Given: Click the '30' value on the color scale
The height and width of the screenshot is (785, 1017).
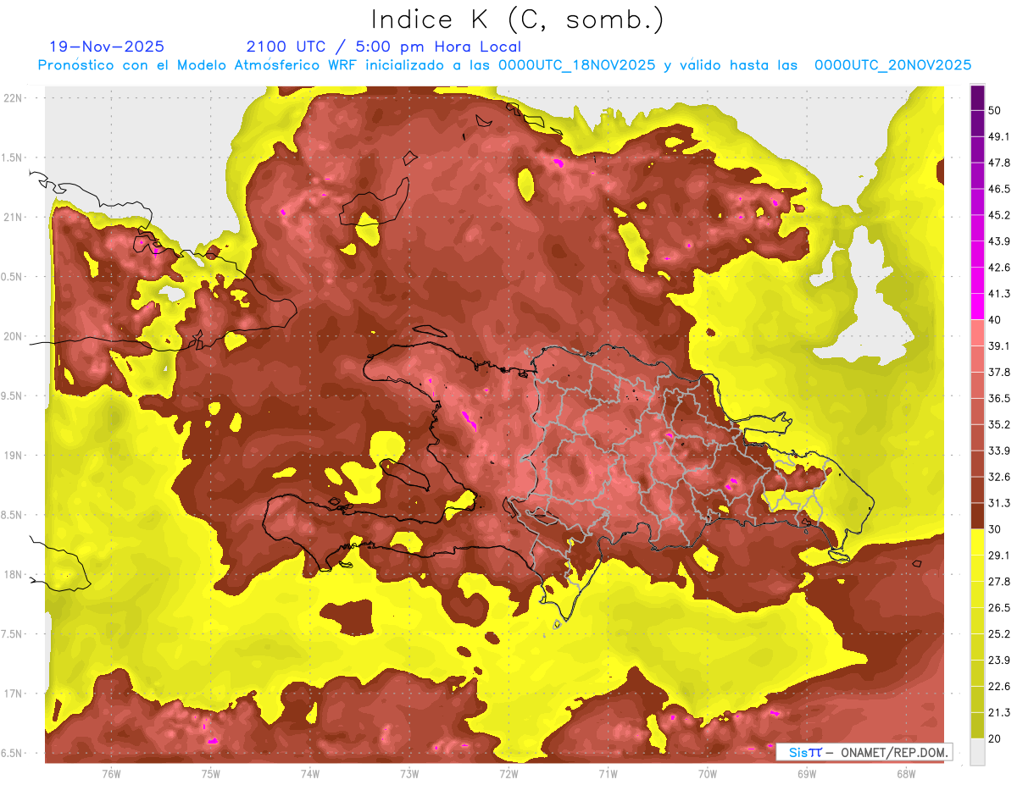Looking at the screenshot, I should pos(994,529).
